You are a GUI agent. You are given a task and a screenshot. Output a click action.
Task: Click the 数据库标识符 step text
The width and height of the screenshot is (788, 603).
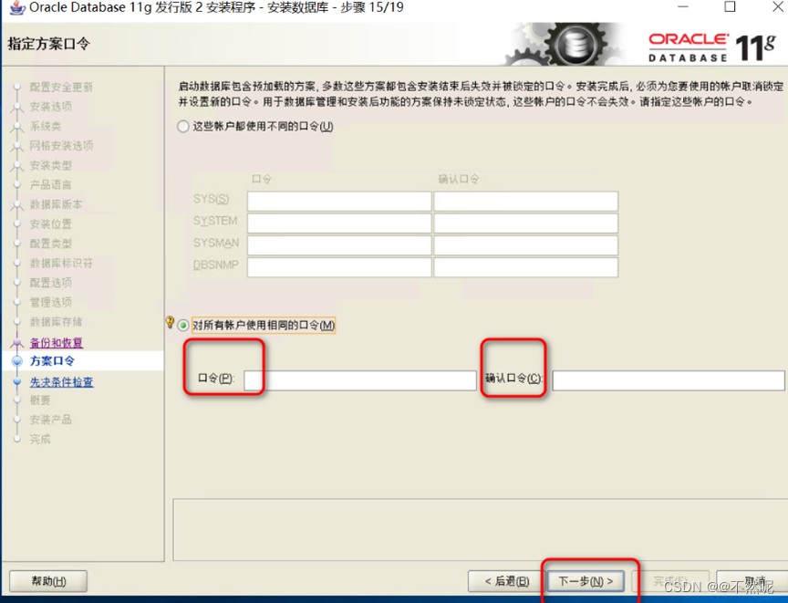pyautogui.click(x=61, y=264)
